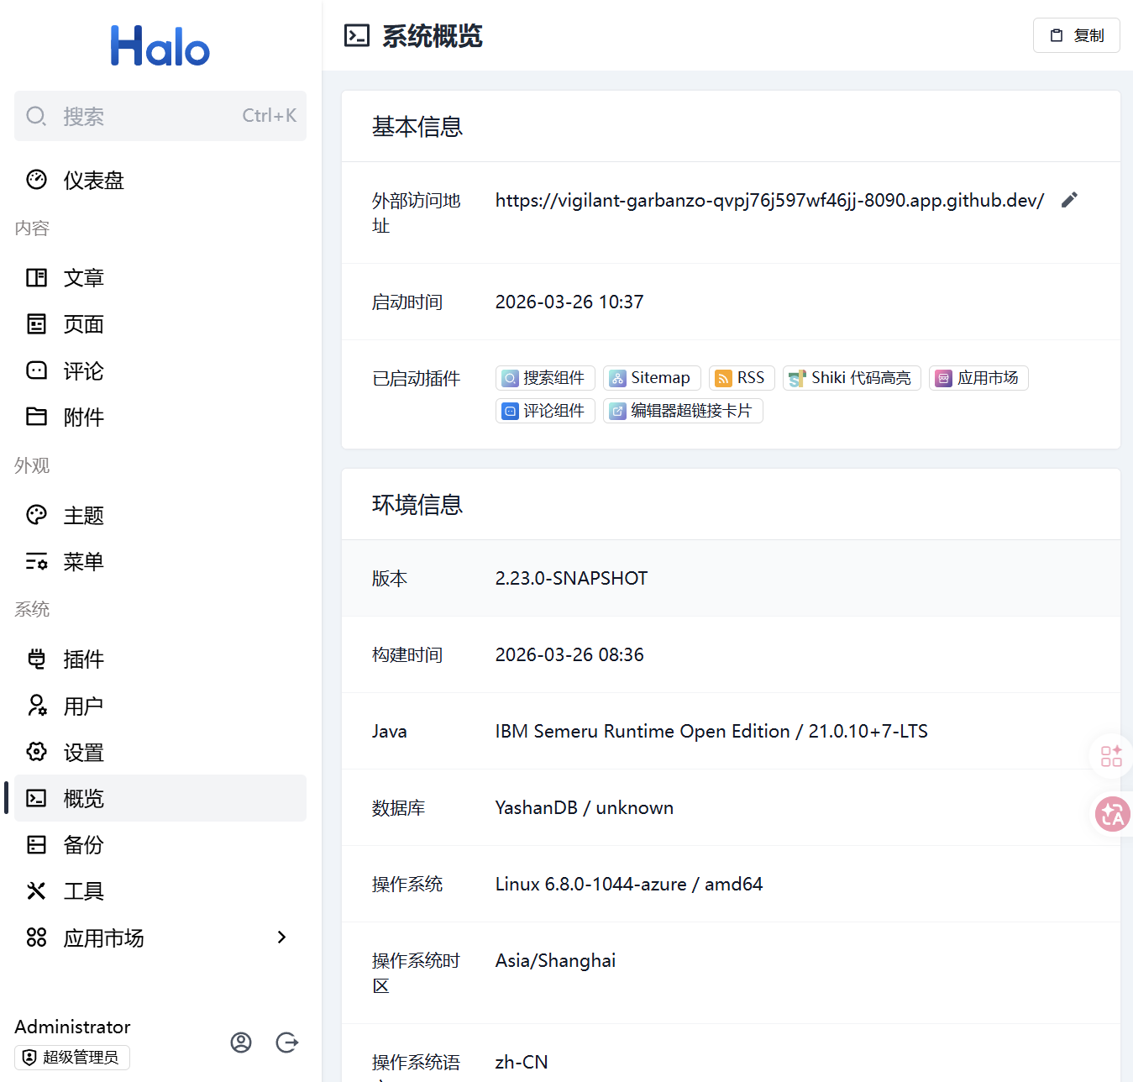Click the user profile icon near Administrator
The height and width of the screenshot is (1082, 1133).
[x=241, y=1043]
